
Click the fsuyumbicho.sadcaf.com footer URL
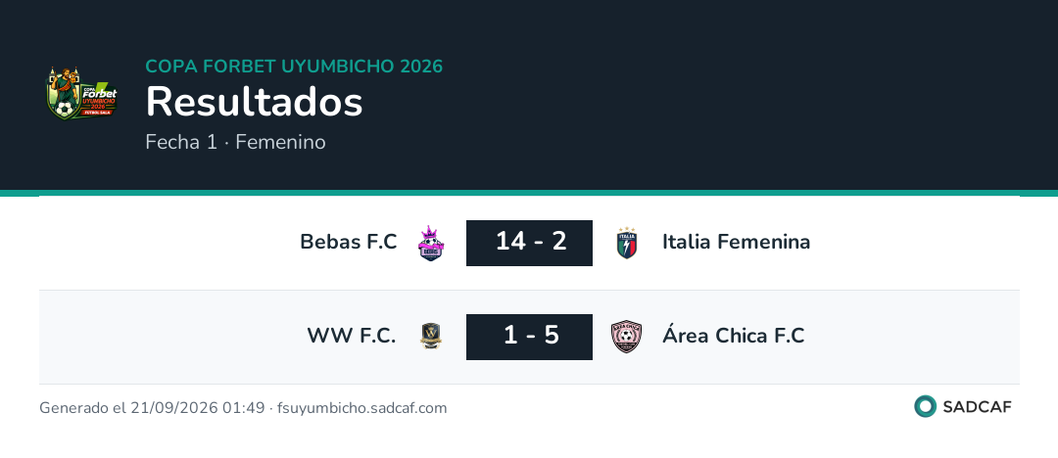(x=362, y=408)
